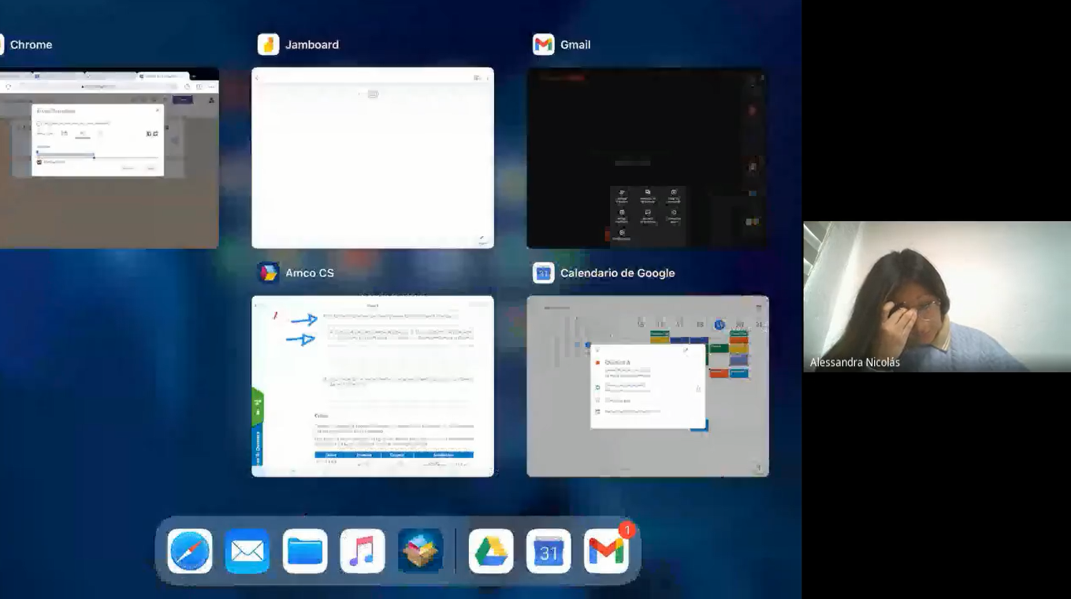Screen dimensions: 1071x599
Task: Launch the Mail app in the dock
Action: point(247,551)
